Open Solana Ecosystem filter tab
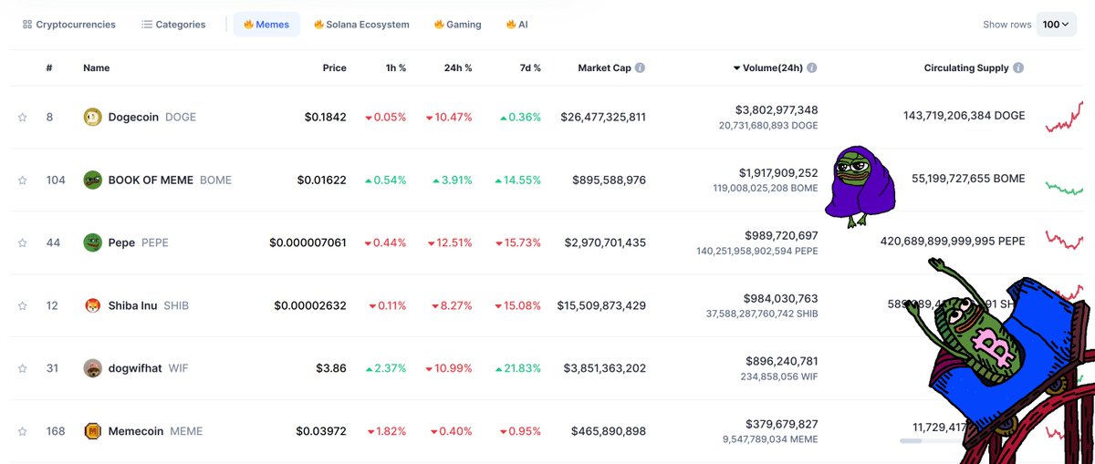 (361, 25)
